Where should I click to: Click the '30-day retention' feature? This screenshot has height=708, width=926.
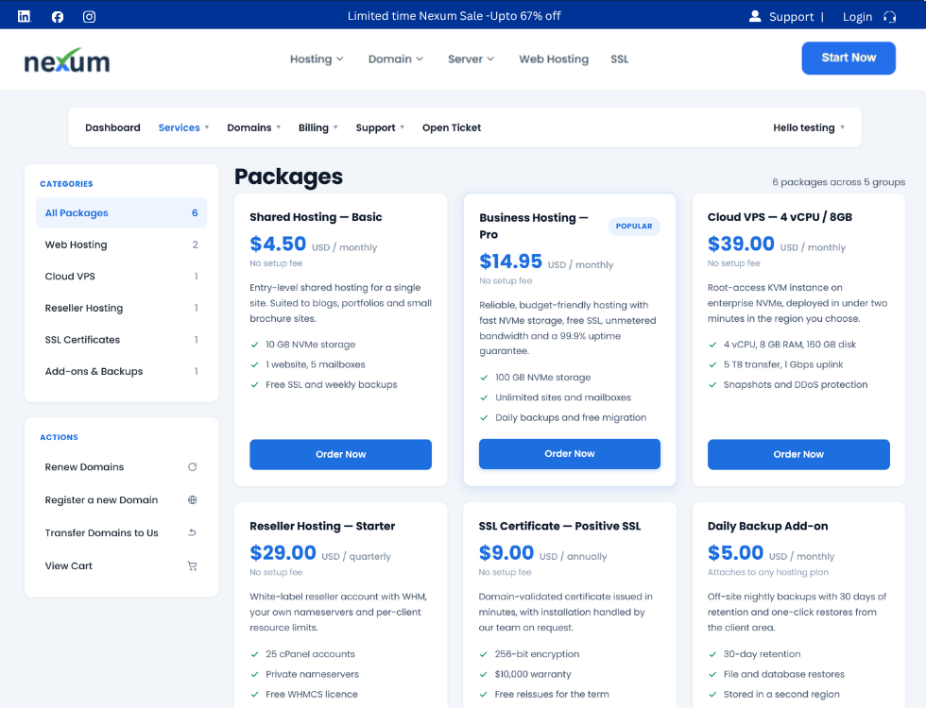[762, 653]
